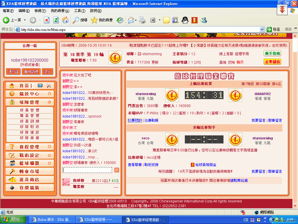Collapse the 球隊管理 menu section

[x=30, y=102]
